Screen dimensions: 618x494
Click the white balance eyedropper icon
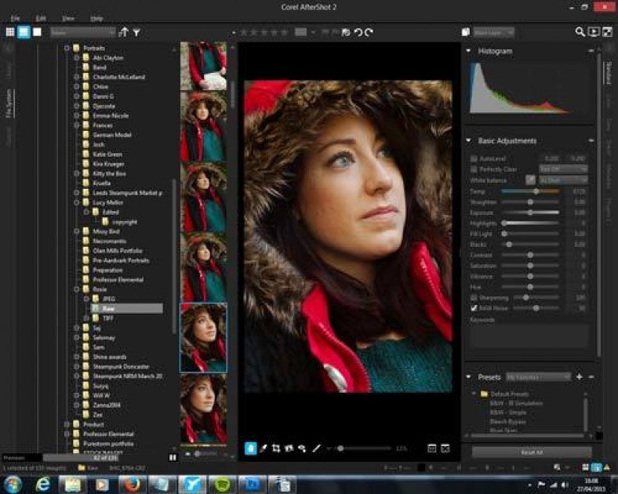(530, 180)
